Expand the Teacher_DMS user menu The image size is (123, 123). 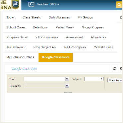coord(48,4)
